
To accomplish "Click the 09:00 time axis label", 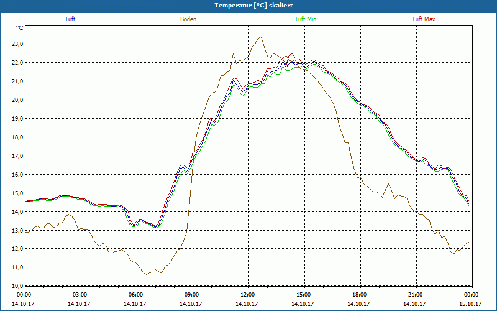I will 193,295.
